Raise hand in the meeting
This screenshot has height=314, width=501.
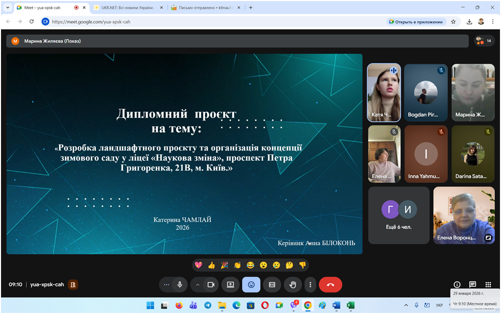(x=293, y=284)
